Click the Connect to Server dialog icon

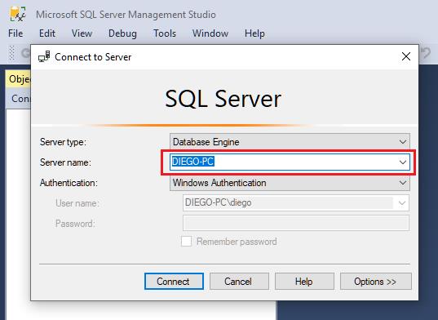[x=44, y=56]
